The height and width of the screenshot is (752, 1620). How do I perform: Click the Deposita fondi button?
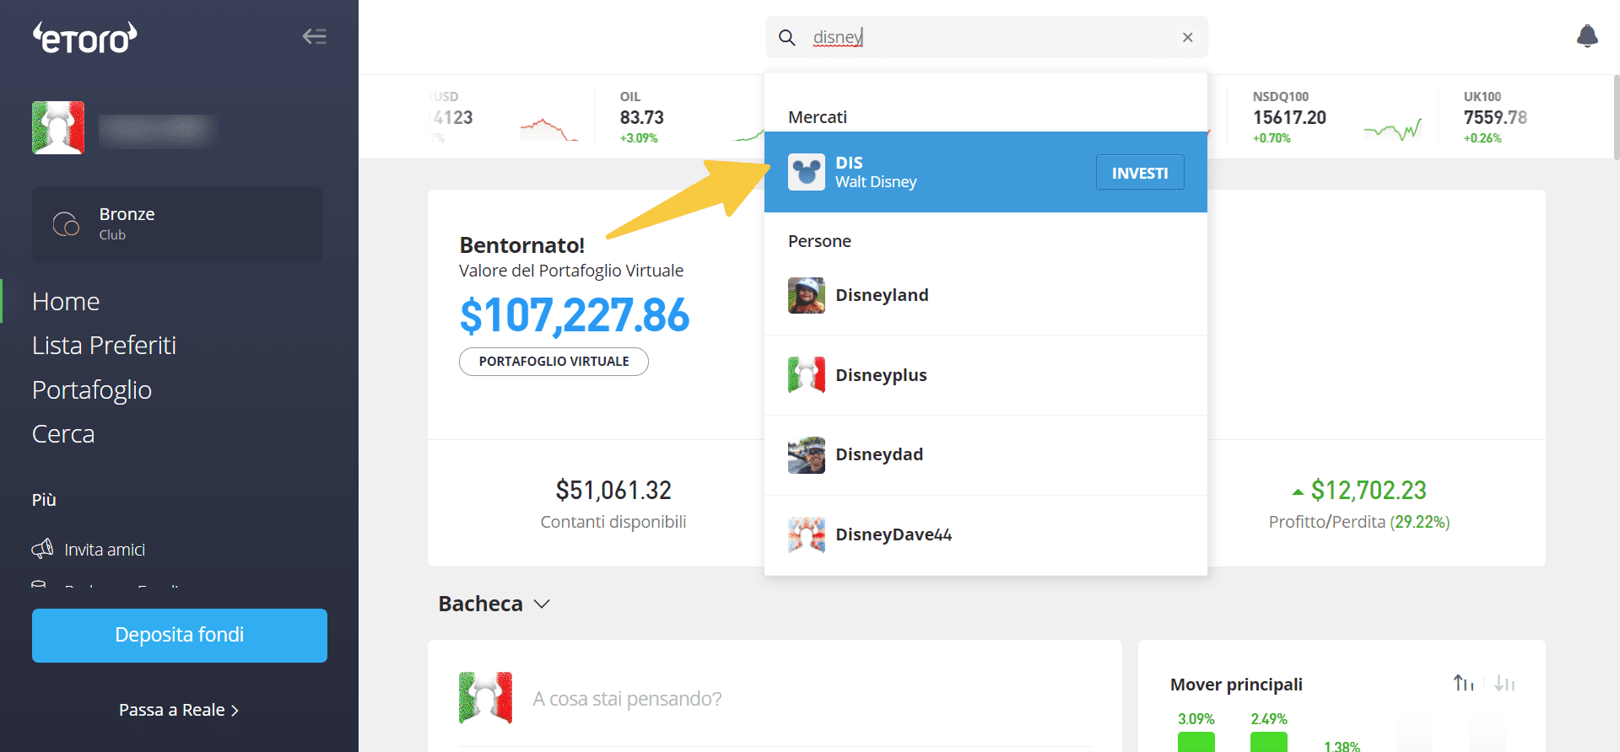pyautogui.click(x=180, y=635)
